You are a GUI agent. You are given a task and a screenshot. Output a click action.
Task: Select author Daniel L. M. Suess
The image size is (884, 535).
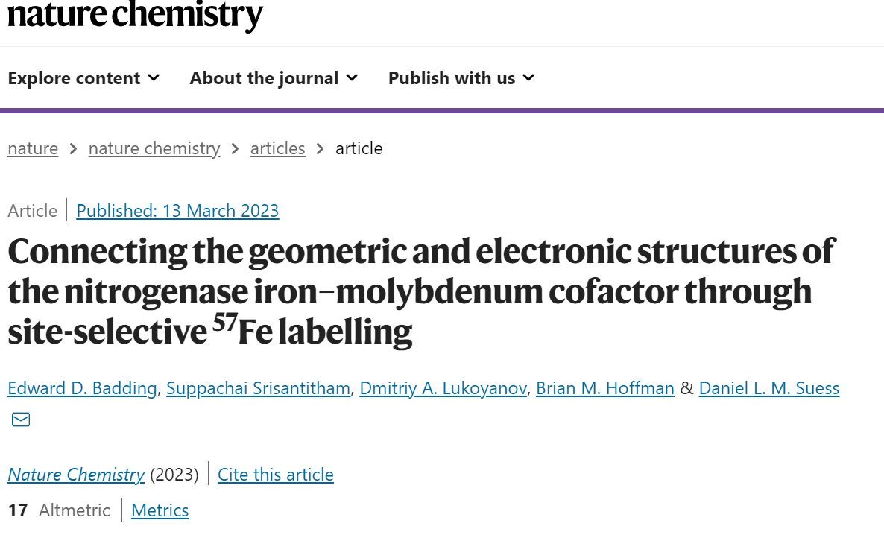pyautogui.click(x=769, y=388)
